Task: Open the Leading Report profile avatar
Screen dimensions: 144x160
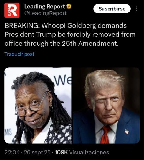Action: coord(12,10)
